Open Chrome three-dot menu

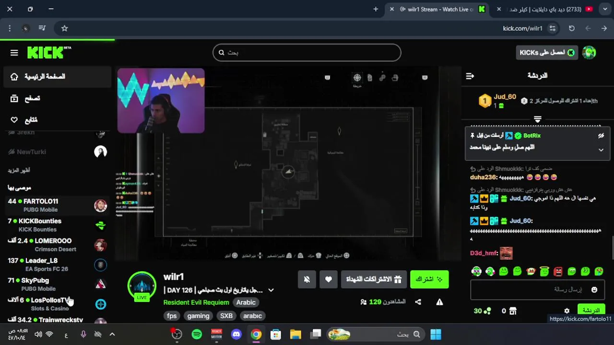point(10,28)
